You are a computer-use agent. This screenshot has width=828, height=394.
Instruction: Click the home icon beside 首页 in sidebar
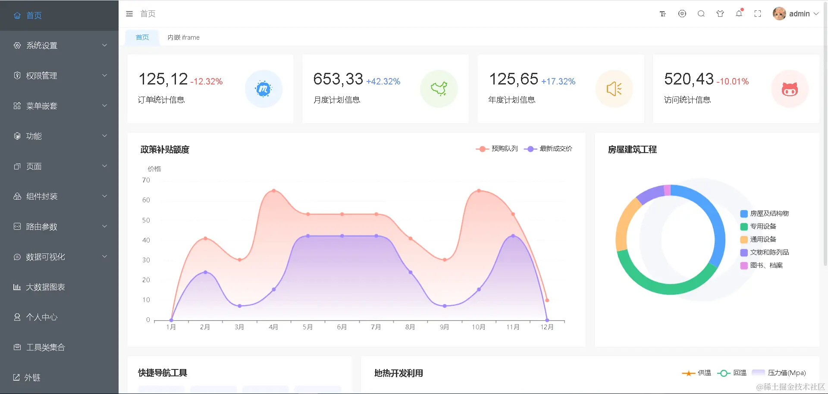click(x=17, y=16)
